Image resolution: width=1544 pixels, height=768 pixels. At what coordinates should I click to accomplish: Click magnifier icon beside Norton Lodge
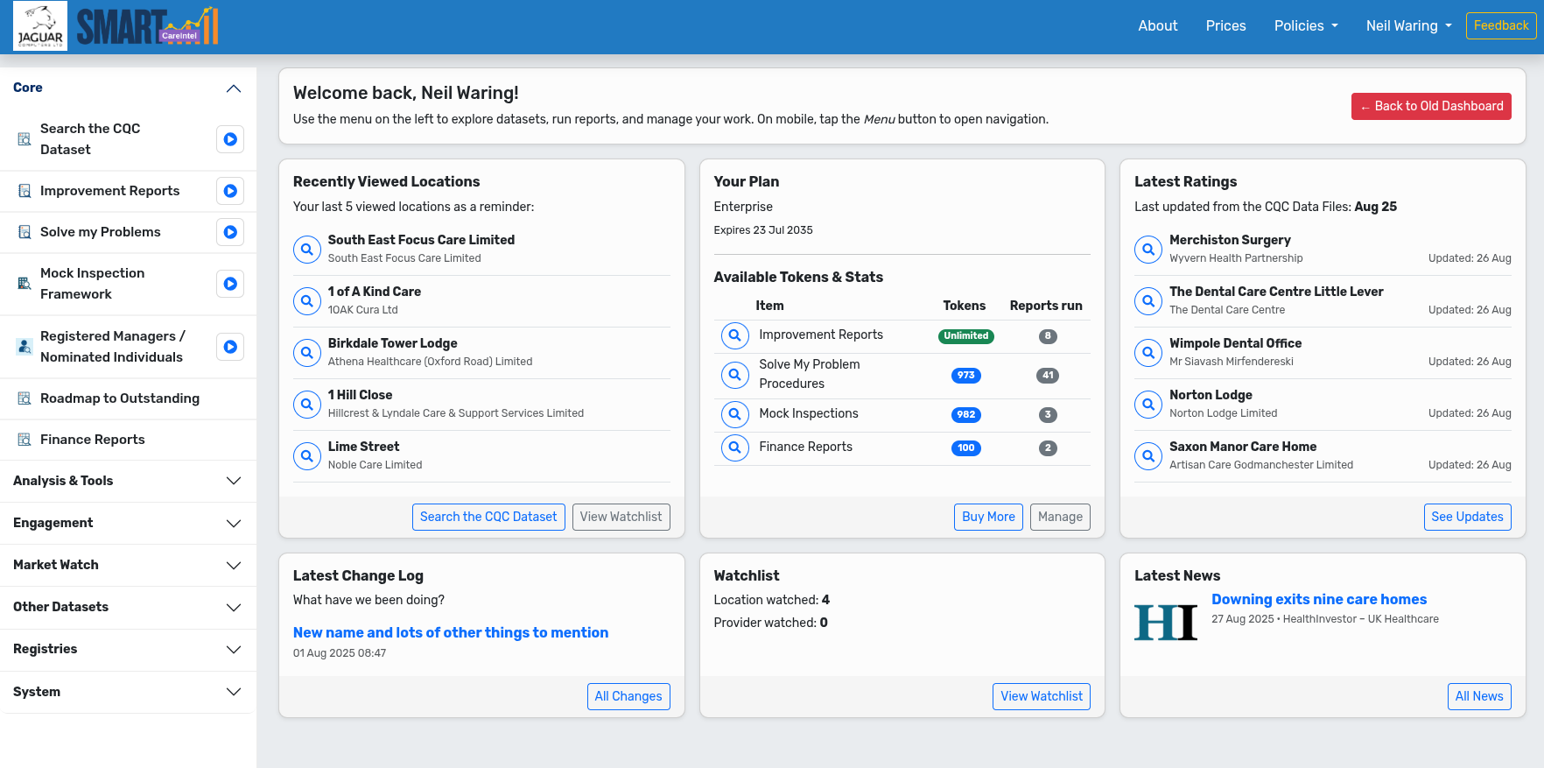tap(1147, 405)
